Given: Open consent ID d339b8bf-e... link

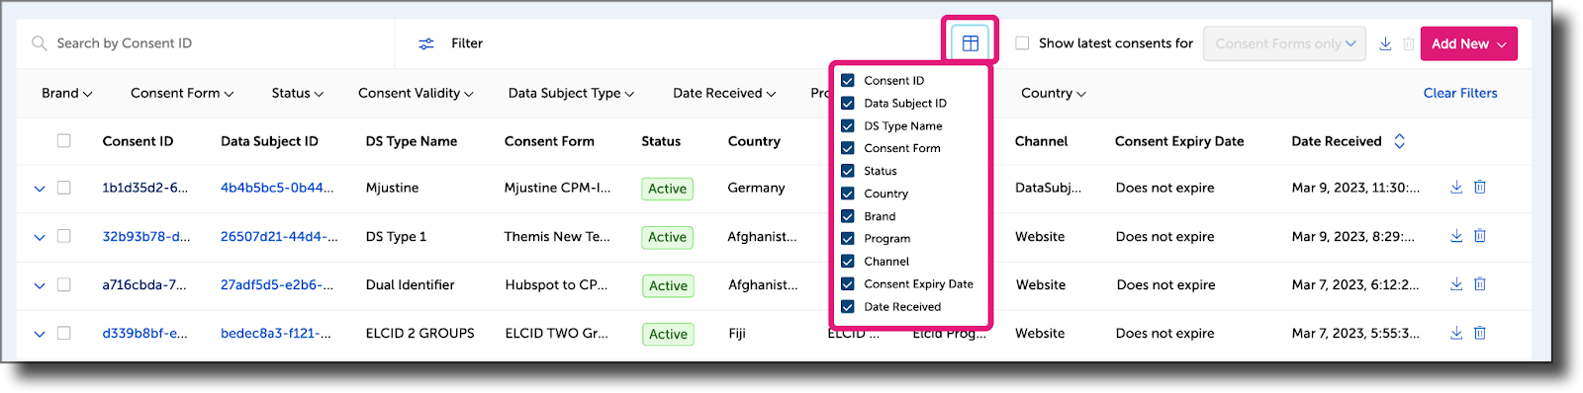Looking at the screenshot, I should pyautogui.click(x=144, y=333).
